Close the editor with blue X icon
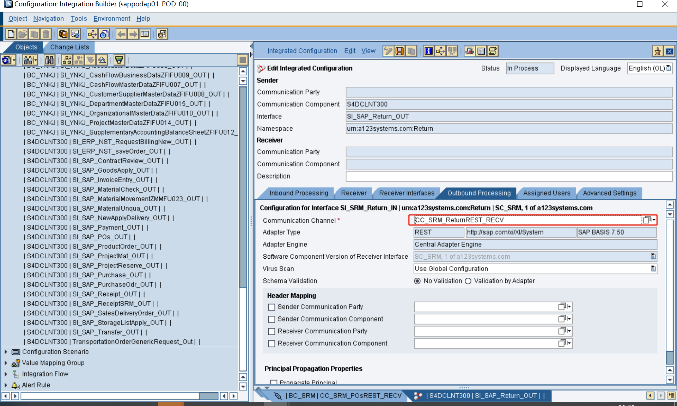This screenshot has height=406, width=677. (669, 51)
